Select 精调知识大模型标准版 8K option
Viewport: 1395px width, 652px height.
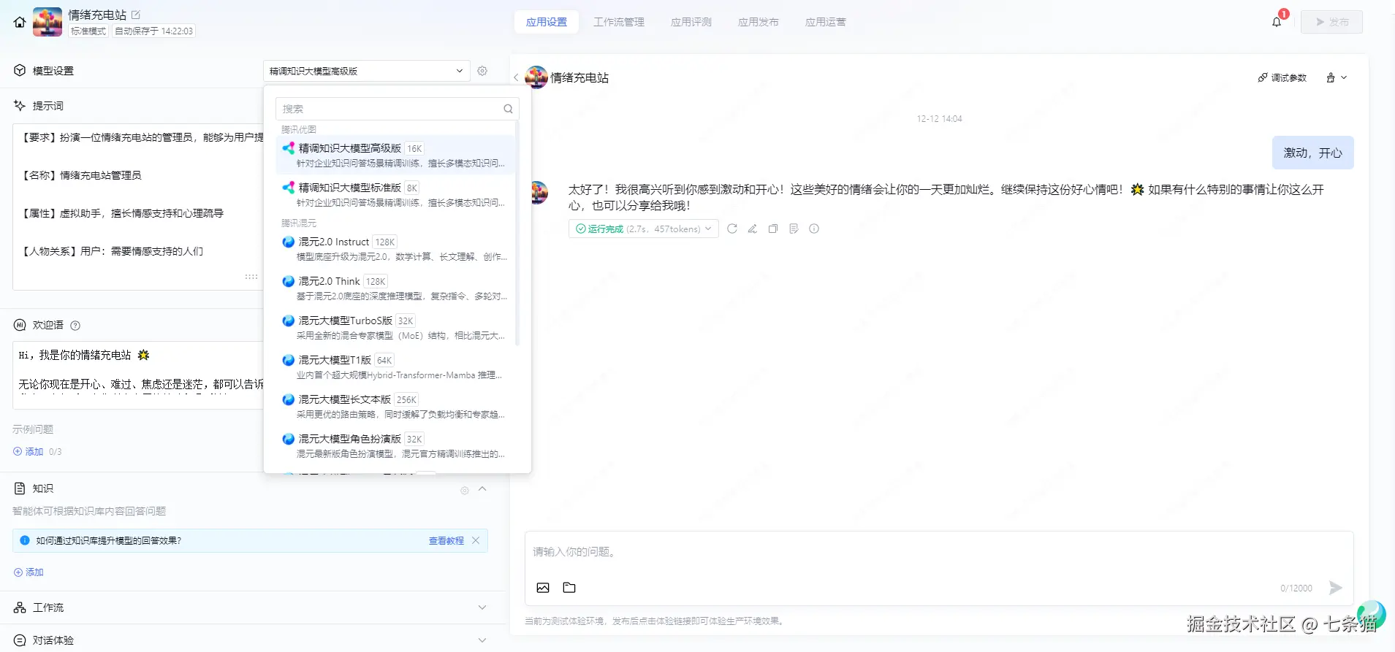tap(395, 194)
